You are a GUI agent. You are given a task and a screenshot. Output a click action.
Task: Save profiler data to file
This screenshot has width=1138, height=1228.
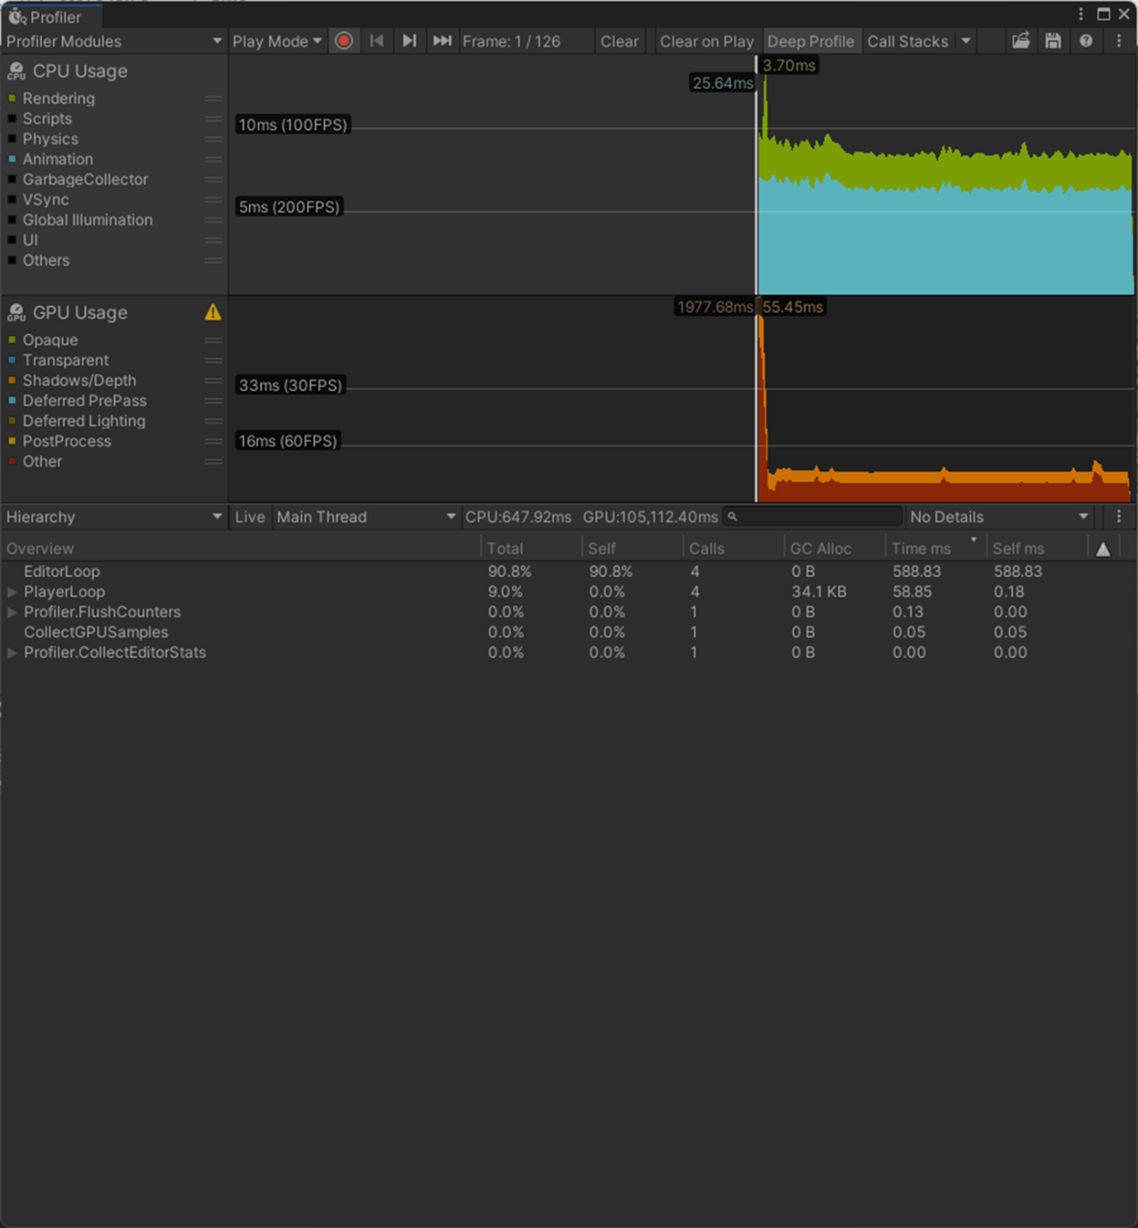pyautogui.click(x=1053, y=41)
